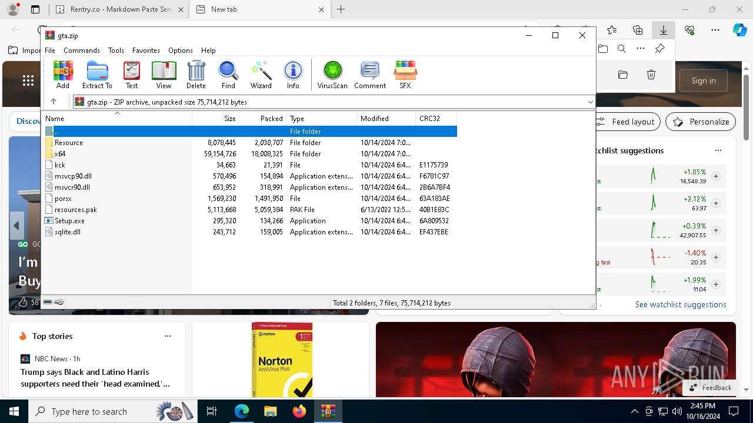Screen dimensions: 753x423
Task: Select the Resource folder row
Action: pyautogui.click(x=249, y=143)
